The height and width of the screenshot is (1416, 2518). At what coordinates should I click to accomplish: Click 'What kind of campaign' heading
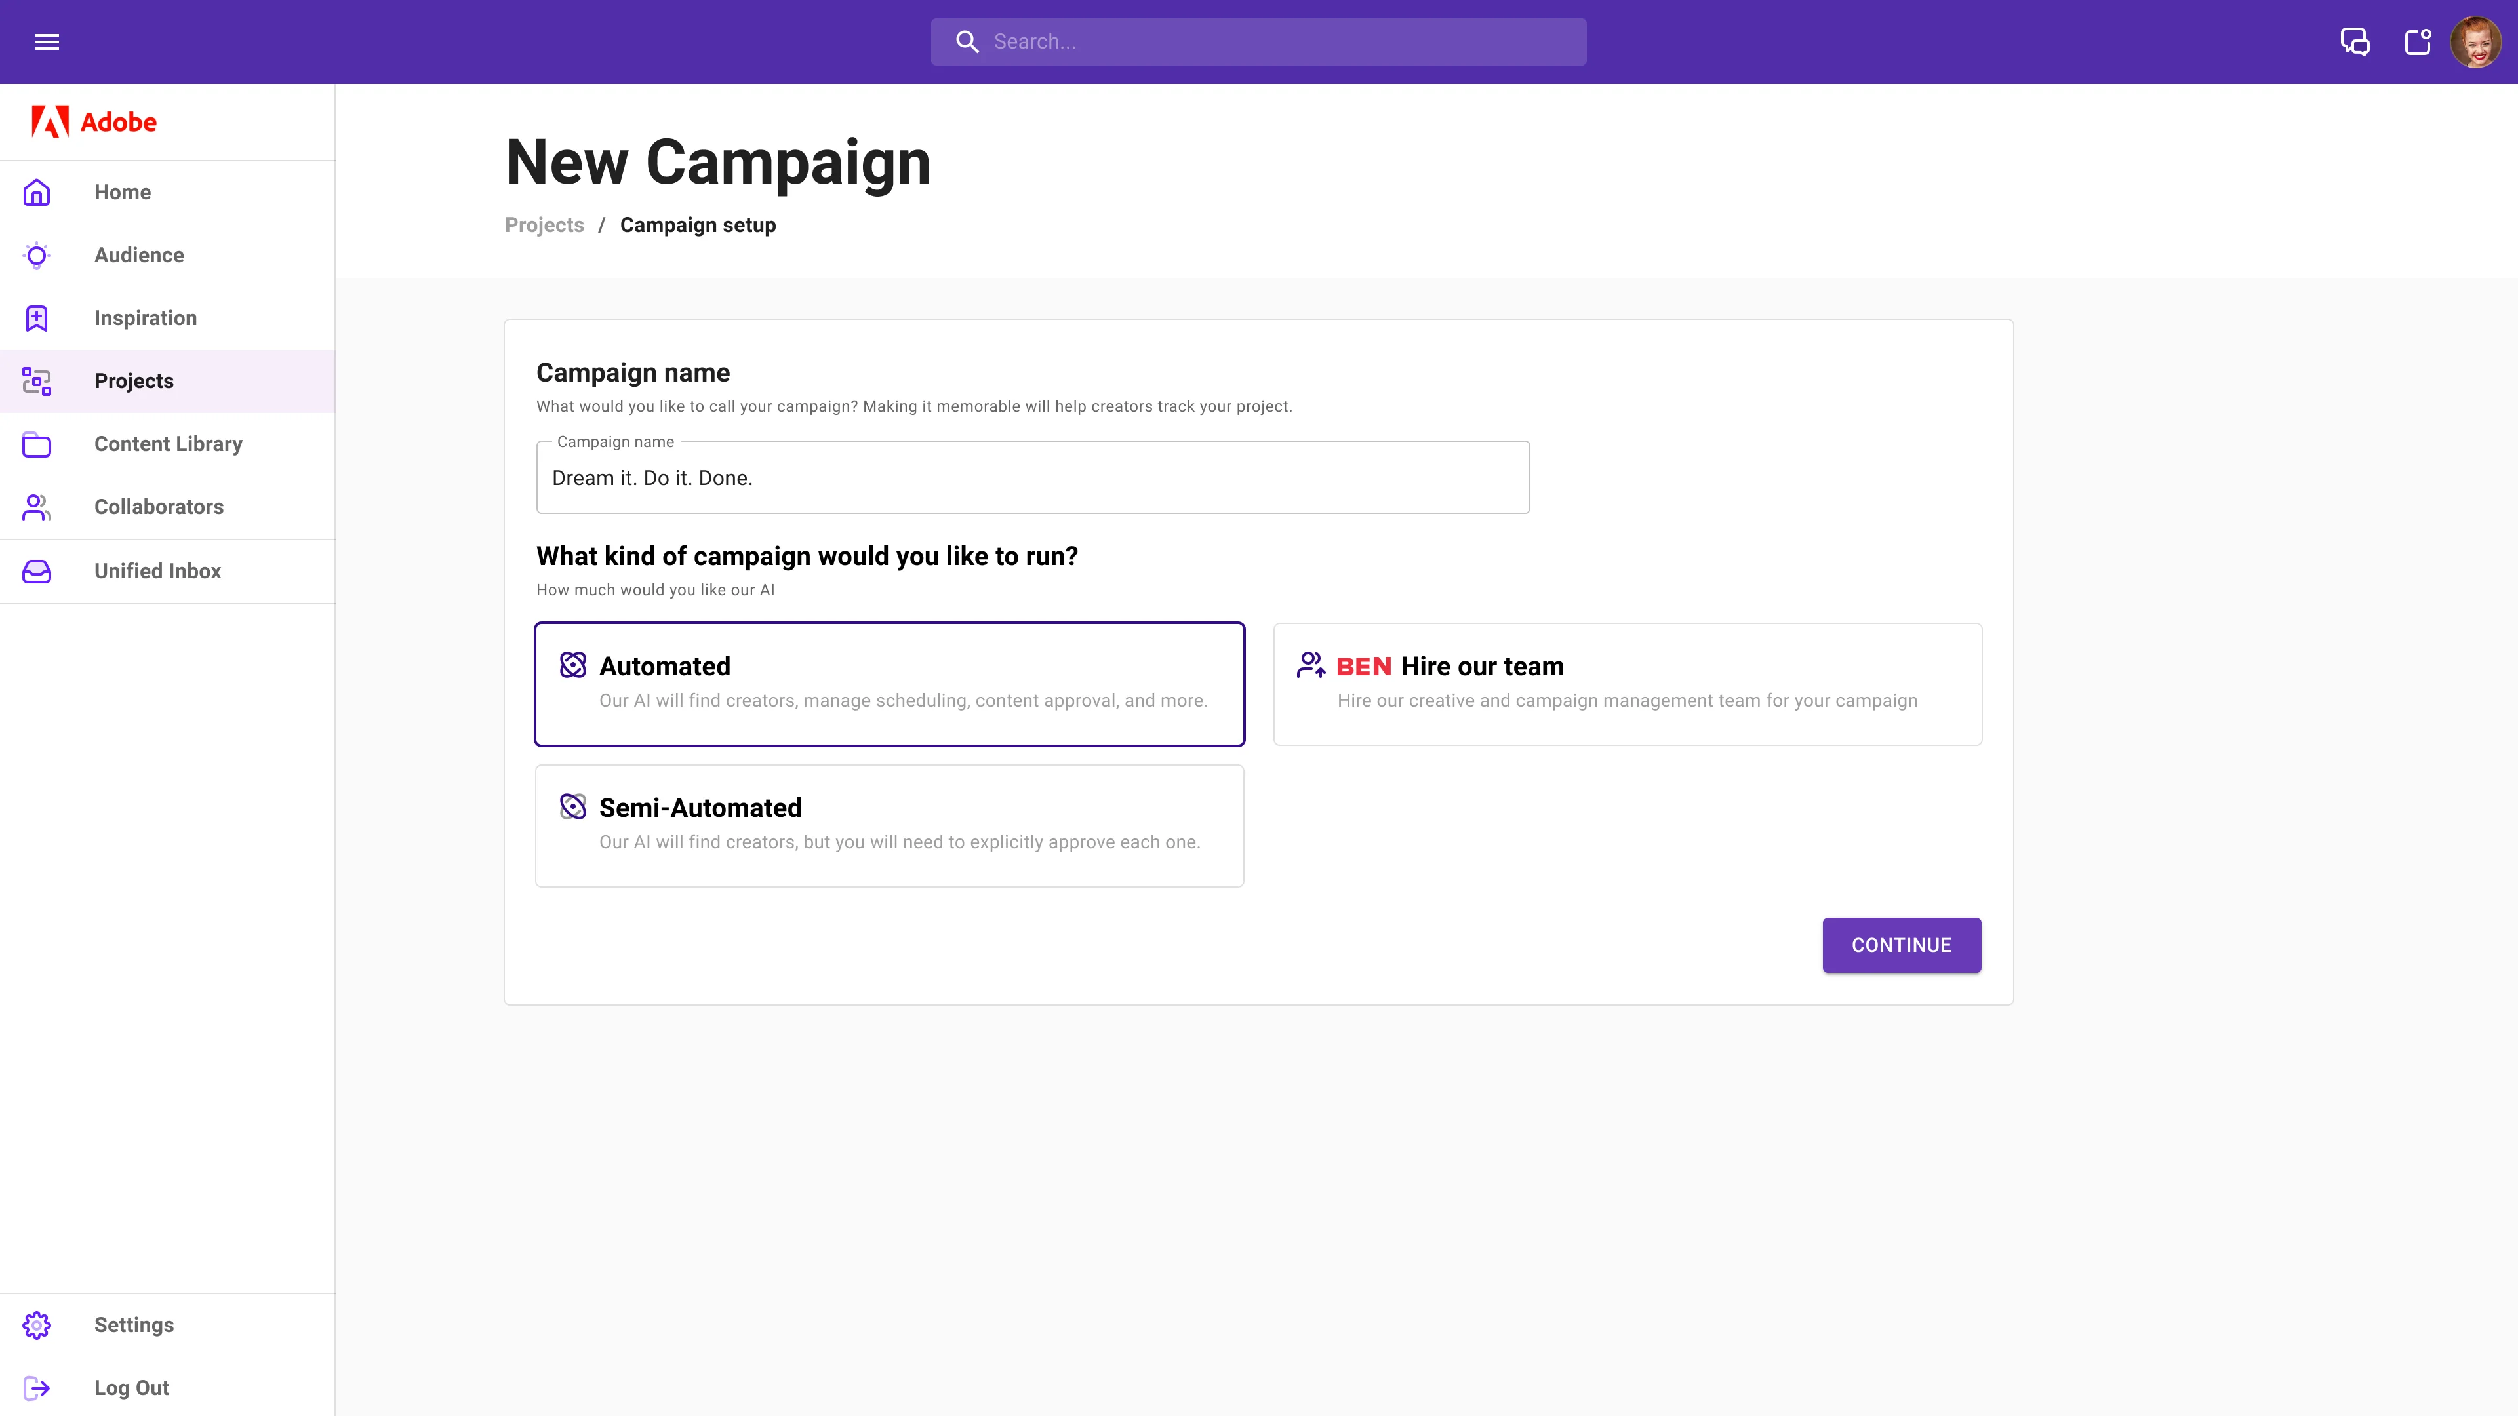[807, 556]
